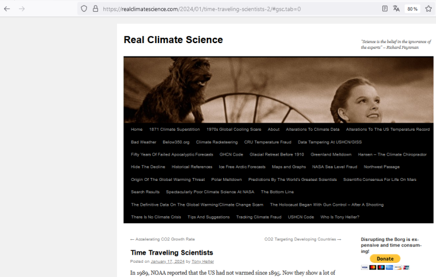Open the translate page icon
Viewport: 436px width, 277px height.
[x=396, y=9]
